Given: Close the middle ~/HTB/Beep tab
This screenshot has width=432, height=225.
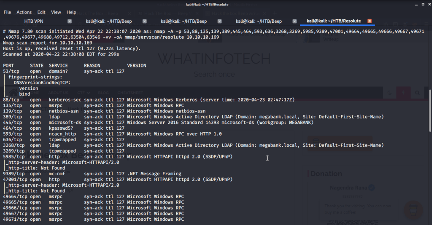Looking at the screenshot, I should (x=220, y=21).
